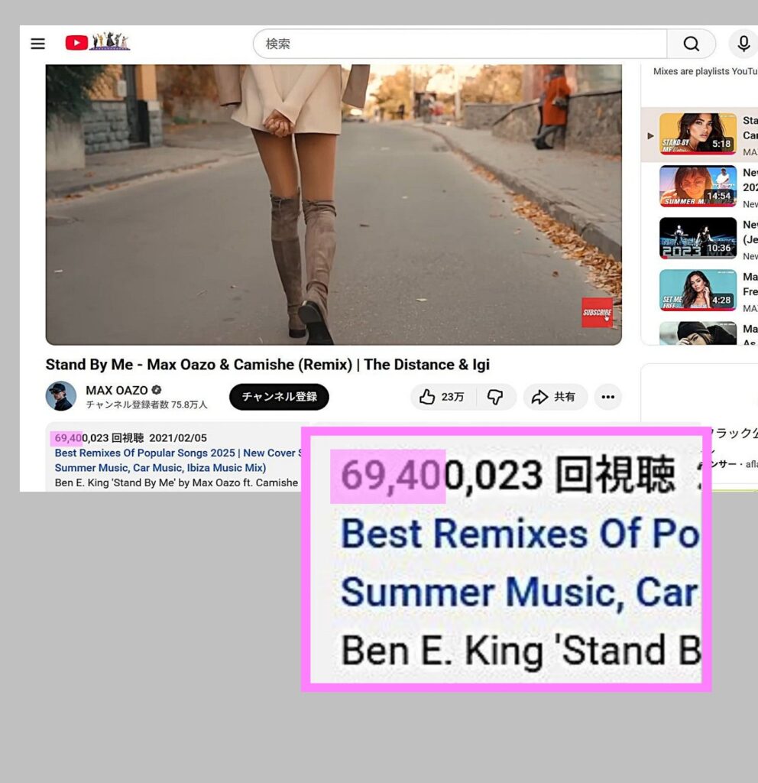
Task: Open the 2023 mix 10:36 thumbnail
Action: [x=697, y=239]
